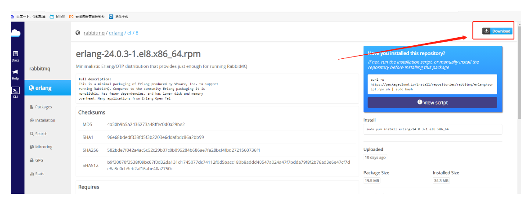Open Installation in the sidebar
The image size is (521, 202).
coord(43,120)
